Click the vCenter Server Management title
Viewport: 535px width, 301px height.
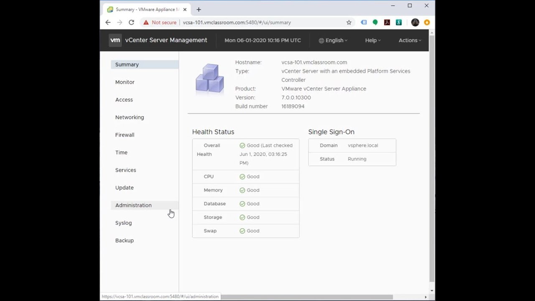[166, 40]
